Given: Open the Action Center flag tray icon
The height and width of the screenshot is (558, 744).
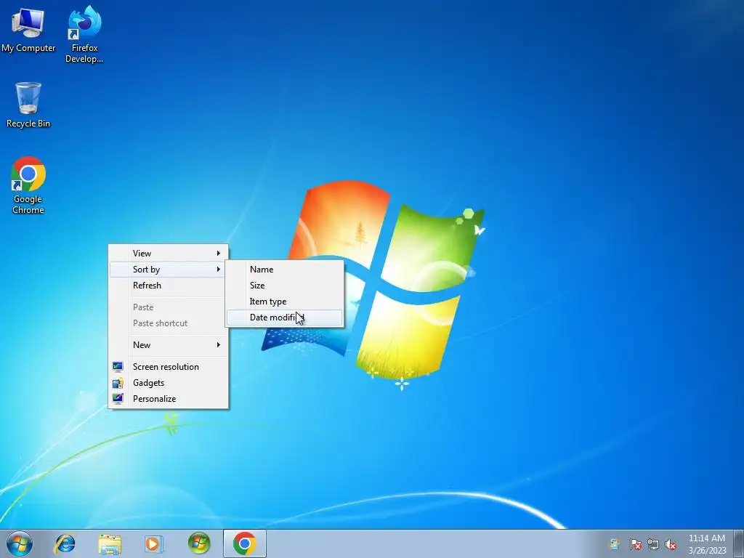Looking at the screenshot, I should coord(635,544).
